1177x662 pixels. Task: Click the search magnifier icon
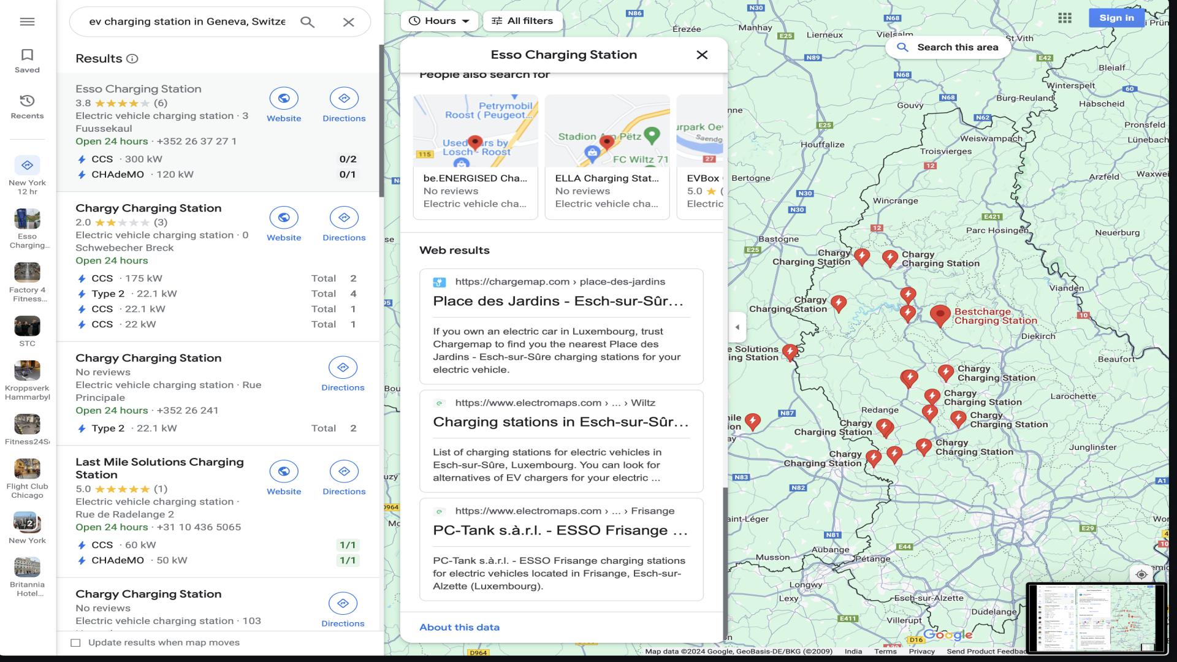[307, 22]
